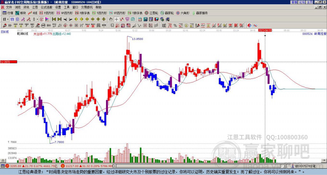
Task: Open the 江恩 menu
Action: coord(35,7)
